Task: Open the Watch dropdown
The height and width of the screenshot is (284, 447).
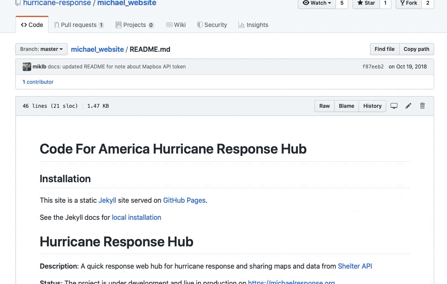Action: tap(317, 3)
